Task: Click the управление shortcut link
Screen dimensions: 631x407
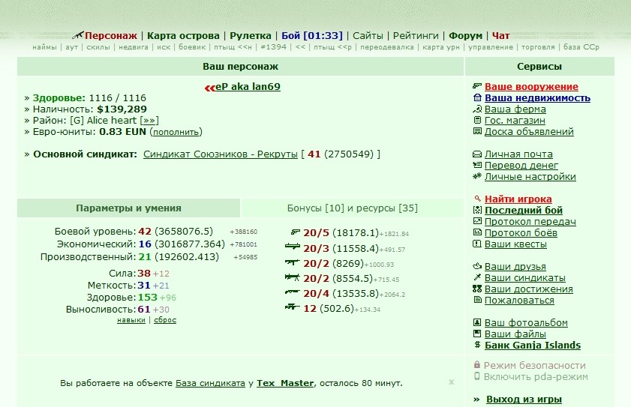Action: click(x=491, y=47)
